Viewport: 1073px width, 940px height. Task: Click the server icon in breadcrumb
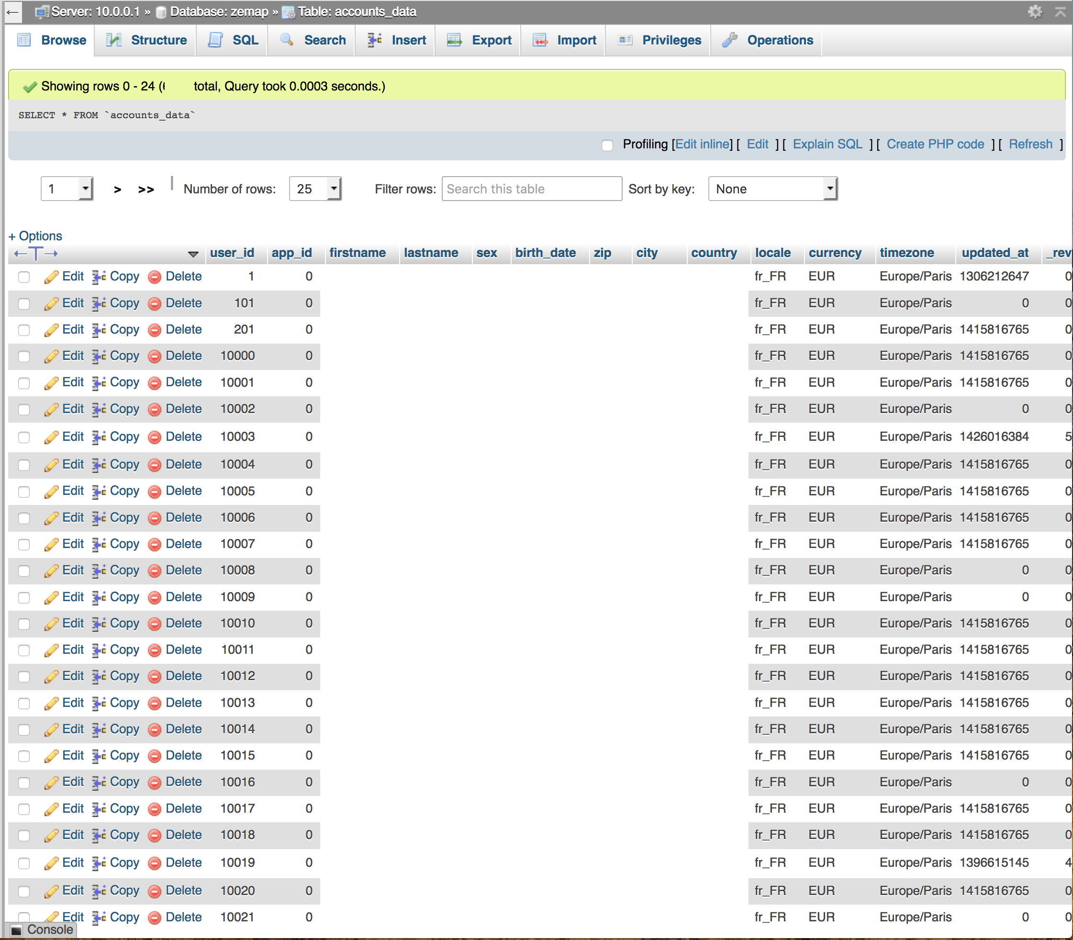(42, 11)
